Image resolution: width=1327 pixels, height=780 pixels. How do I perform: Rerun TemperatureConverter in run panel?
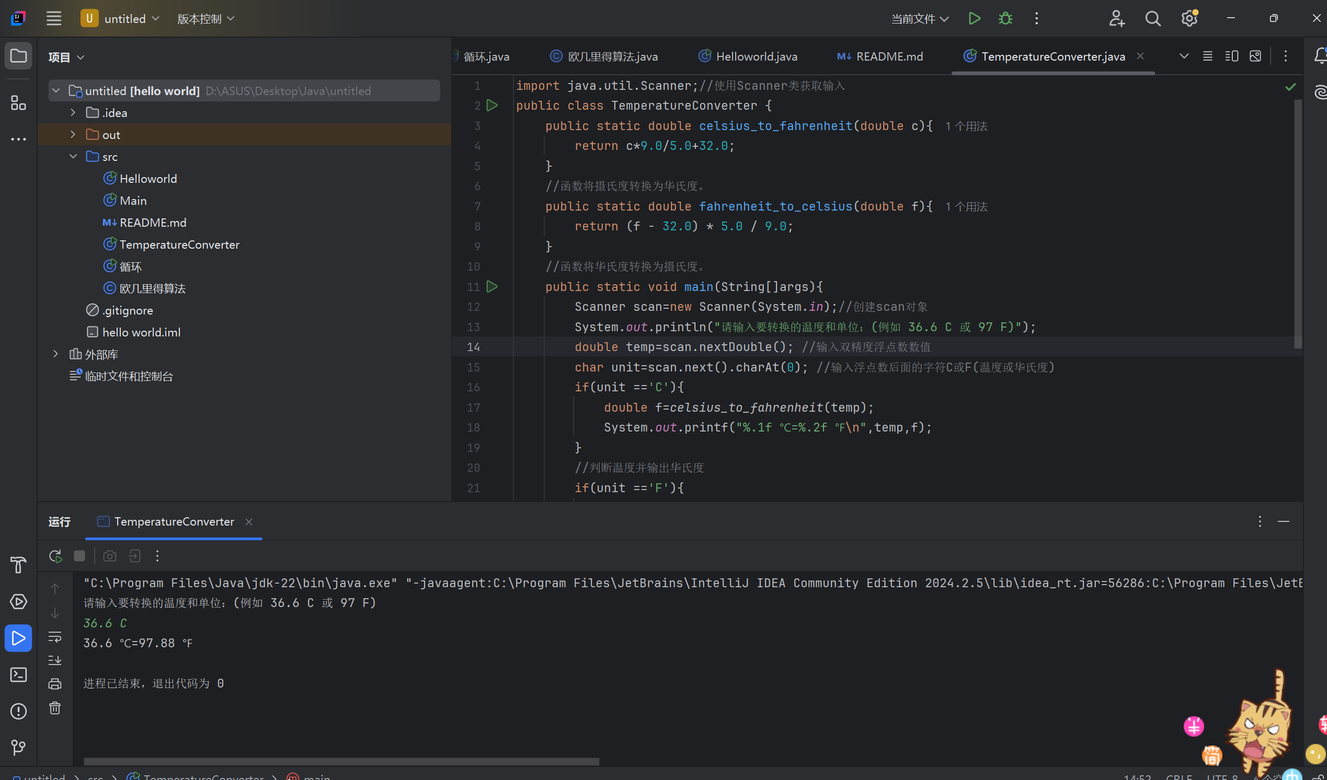pyautogui.click(x=55, y=556)
